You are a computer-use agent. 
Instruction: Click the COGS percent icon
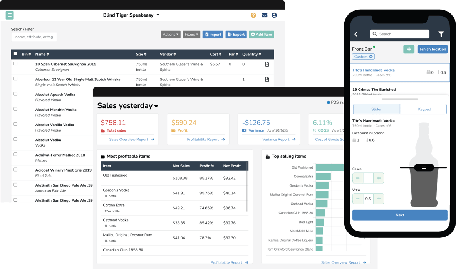click(314, 130)
